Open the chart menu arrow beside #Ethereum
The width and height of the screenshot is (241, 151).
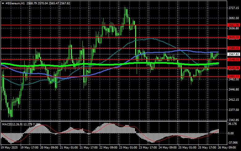pyautogui.click(x=3, y=3)
